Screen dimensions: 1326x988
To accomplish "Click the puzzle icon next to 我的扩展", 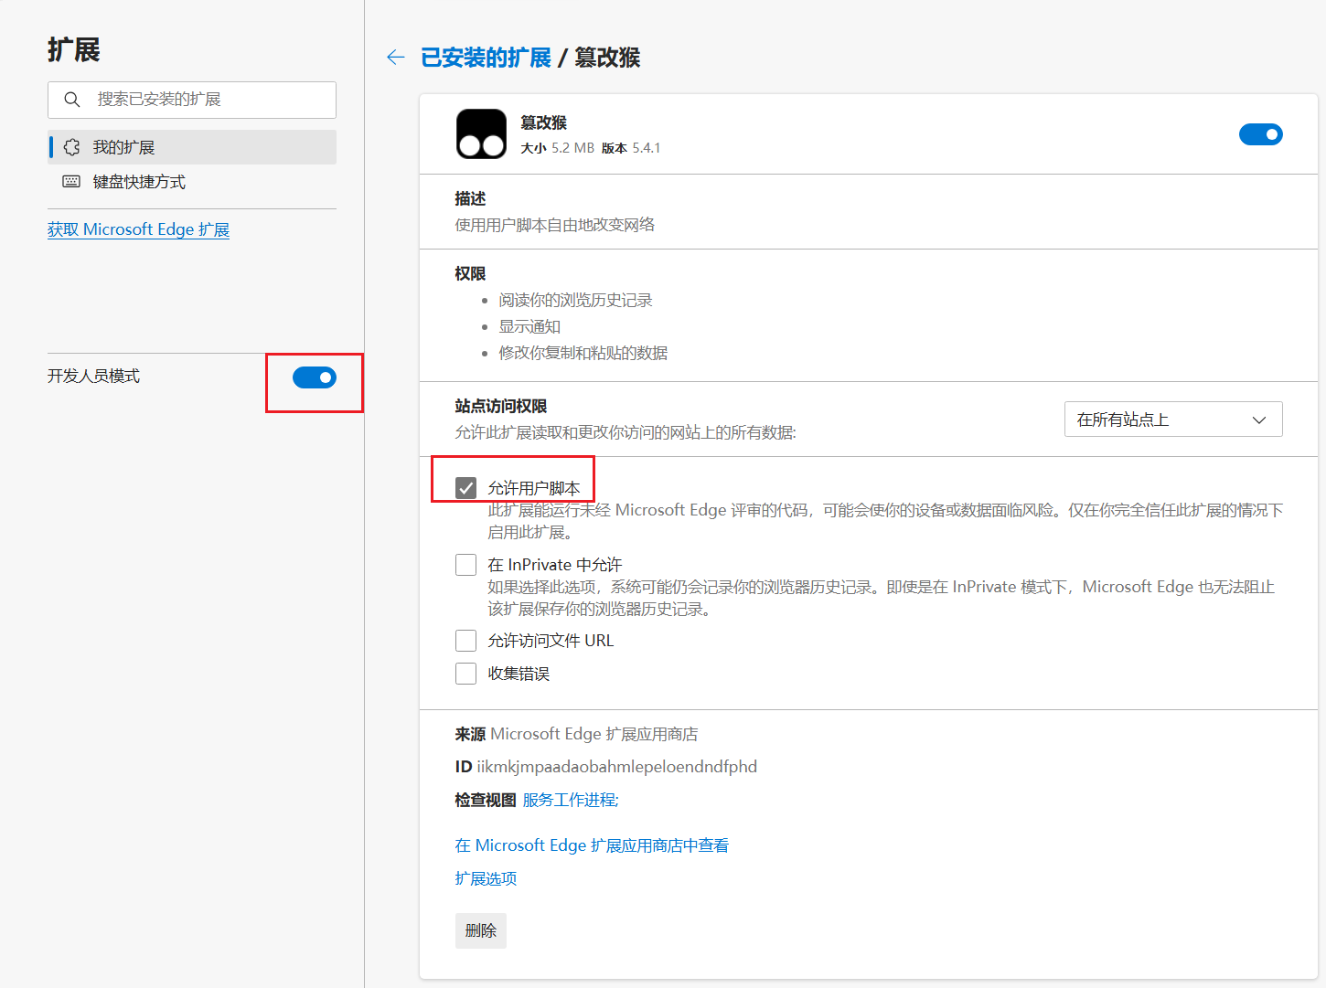I will click(71, 147).
